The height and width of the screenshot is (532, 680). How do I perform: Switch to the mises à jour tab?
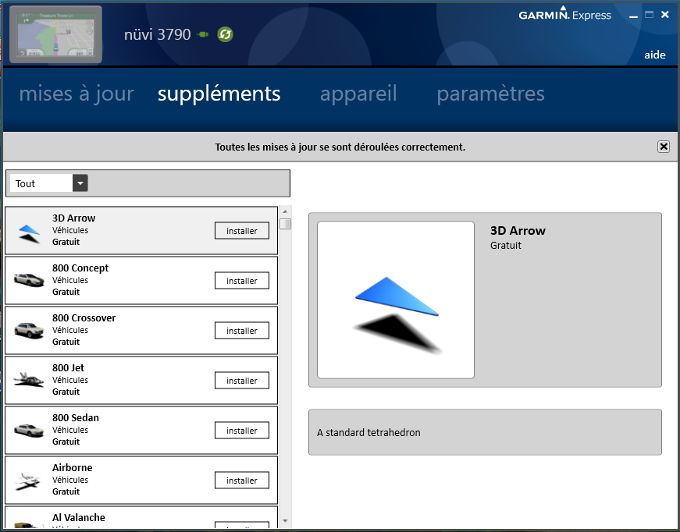pos(77,94)
